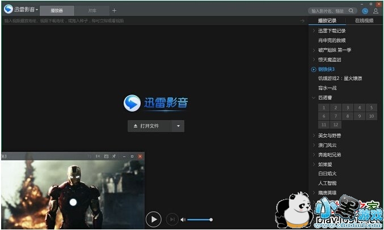
Task: Select 匹诺曹 episode 7
Action: [336, 116]
